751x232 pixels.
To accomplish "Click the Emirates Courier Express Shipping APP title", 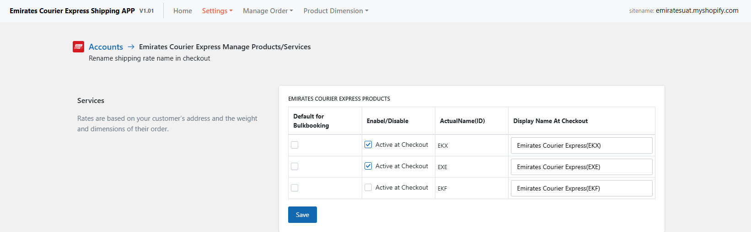I will point(72,11).
